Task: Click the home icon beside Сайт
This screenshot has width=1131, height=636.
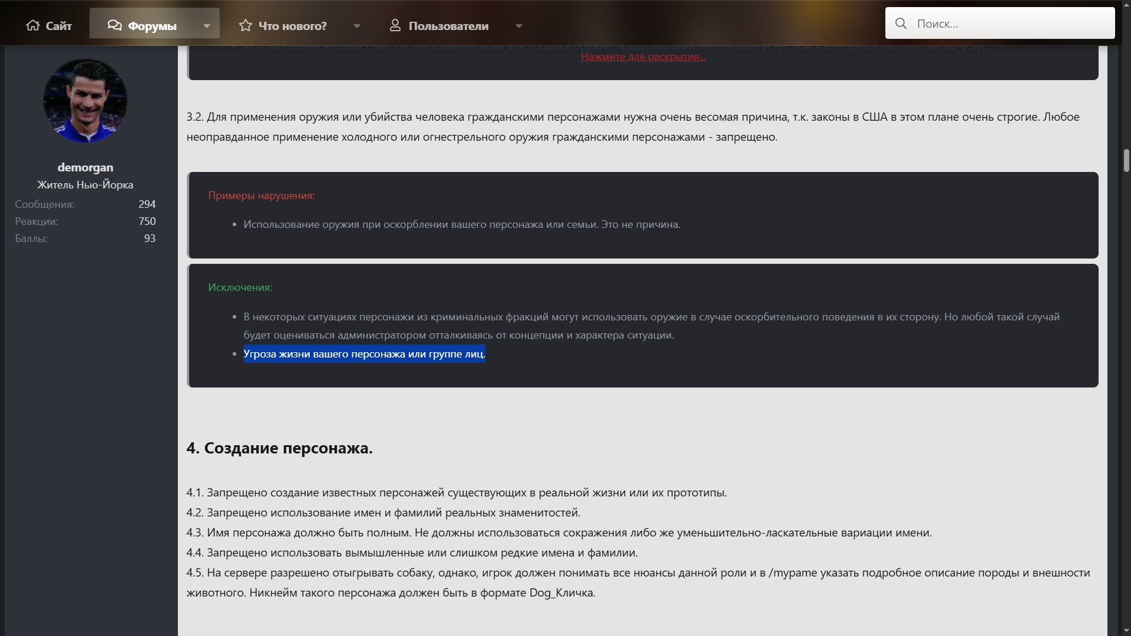Action: coord(33,25)
